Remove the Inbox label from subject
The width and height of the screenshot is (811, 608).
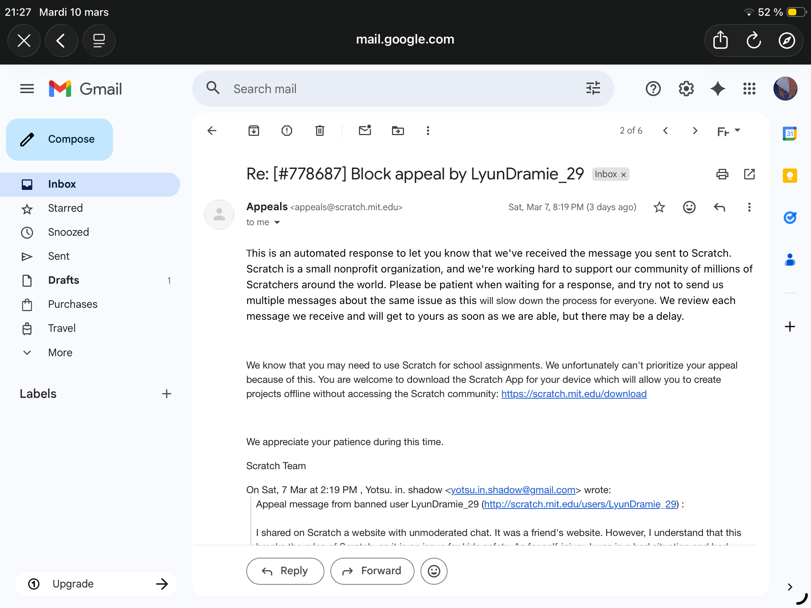coord(624,175)
